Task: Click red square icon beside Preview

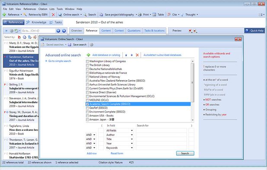Action: pos(190,31)
